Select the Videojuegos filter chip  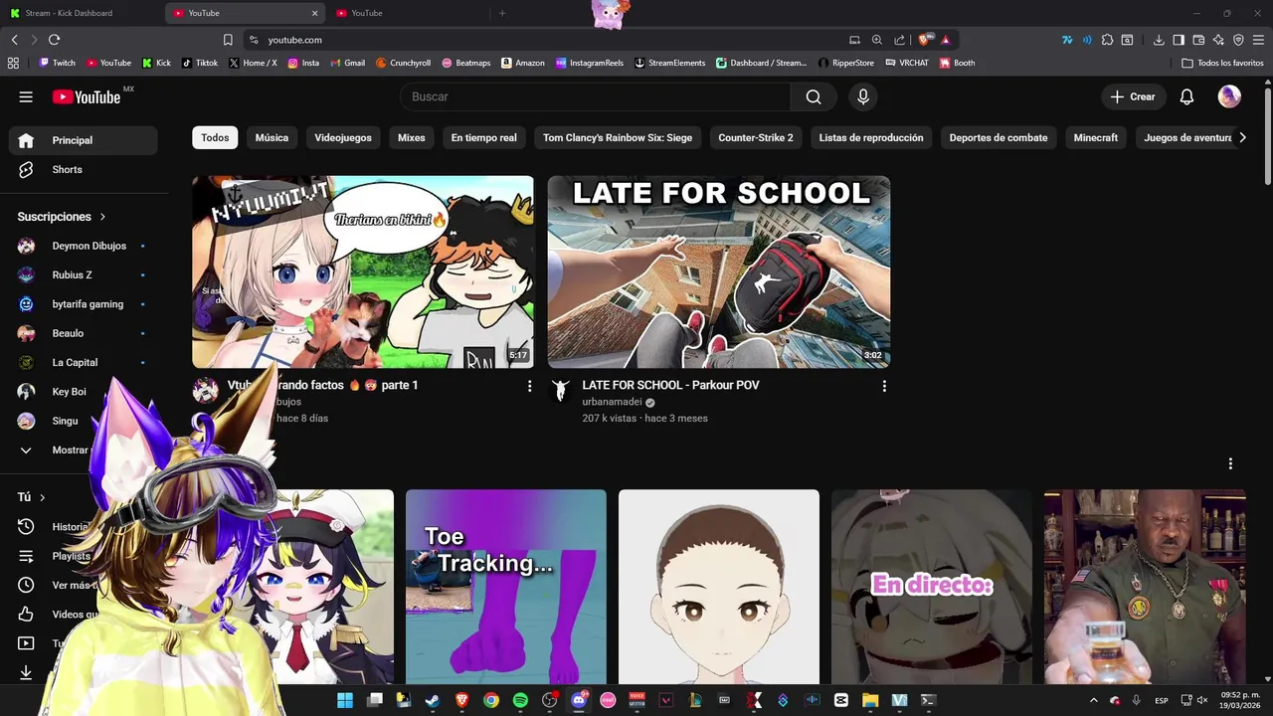(x=343, y=137)
